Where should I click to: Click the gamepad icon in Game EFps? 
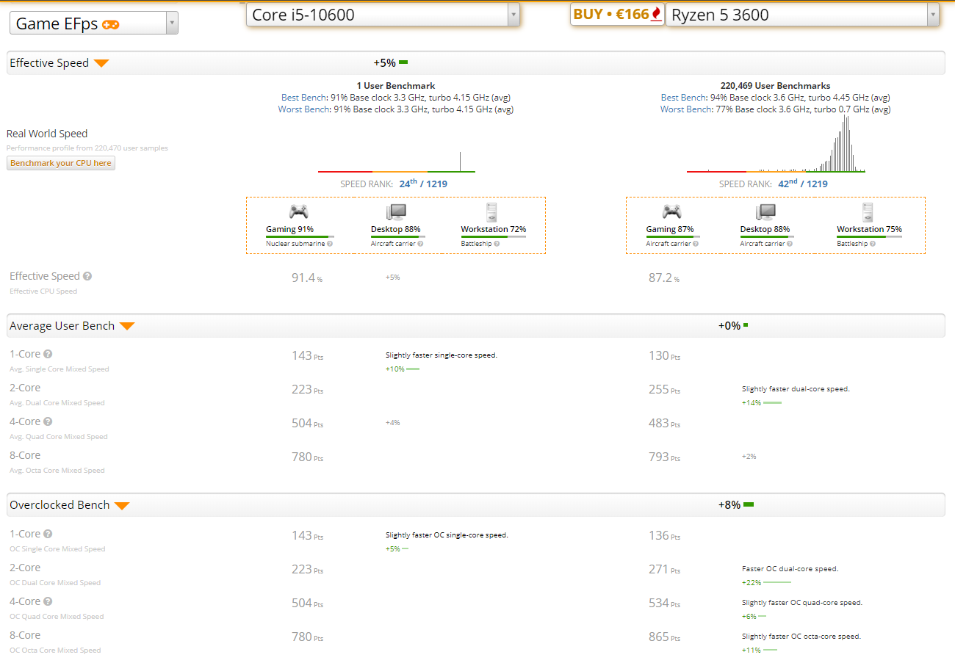click(x=111, y=24)
